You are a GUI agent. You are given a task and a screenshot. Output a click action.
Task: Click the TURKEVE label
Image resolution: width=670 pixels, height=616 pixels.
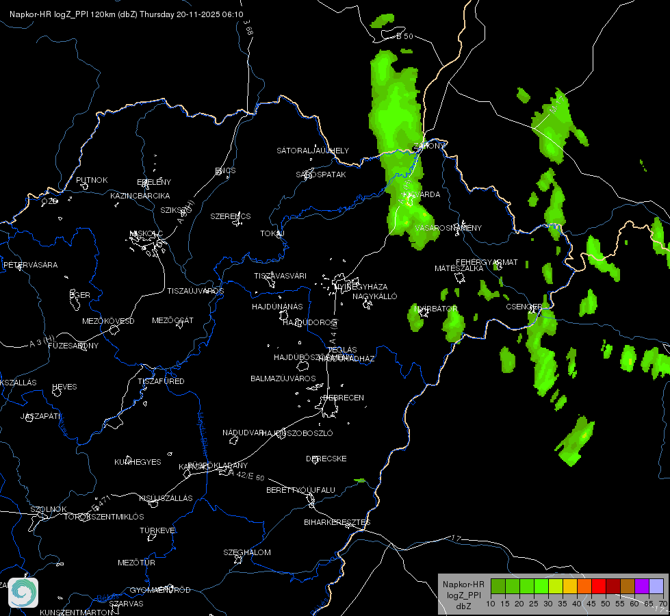pos(159,530)
